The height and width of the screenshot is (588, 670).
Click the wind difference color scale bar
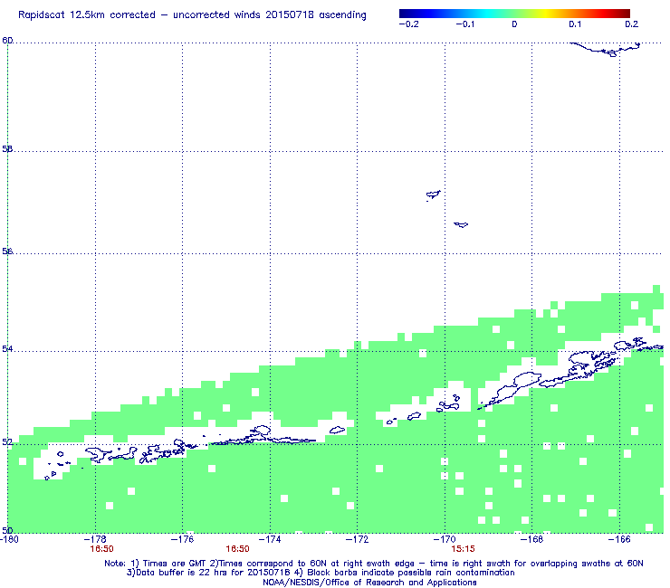click(514, 14)
